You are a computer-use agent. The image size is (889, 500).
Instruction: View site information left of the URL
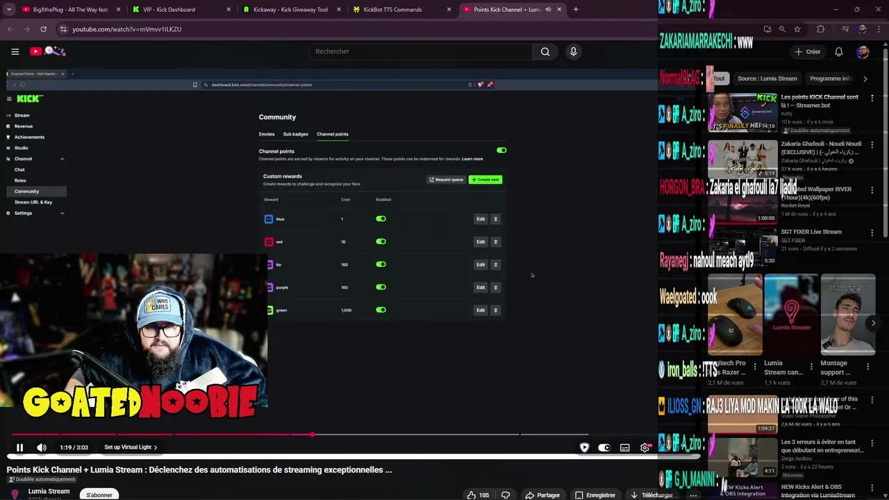(x=63, y=29)
